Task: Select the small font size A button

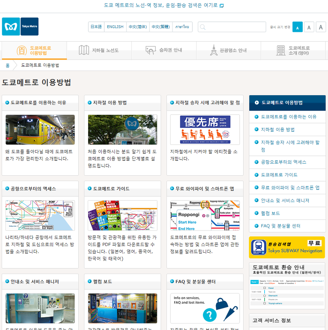Action: (x=298, y=27)
